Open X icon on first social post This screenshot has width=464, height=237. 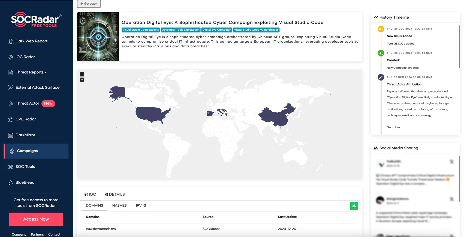[x=452, y=162]
